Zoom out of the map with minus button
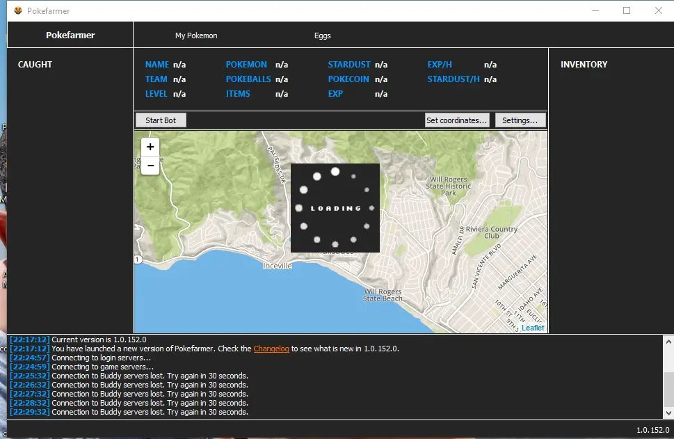The height and width of the screenshot is (439, 674). [150, 166]
